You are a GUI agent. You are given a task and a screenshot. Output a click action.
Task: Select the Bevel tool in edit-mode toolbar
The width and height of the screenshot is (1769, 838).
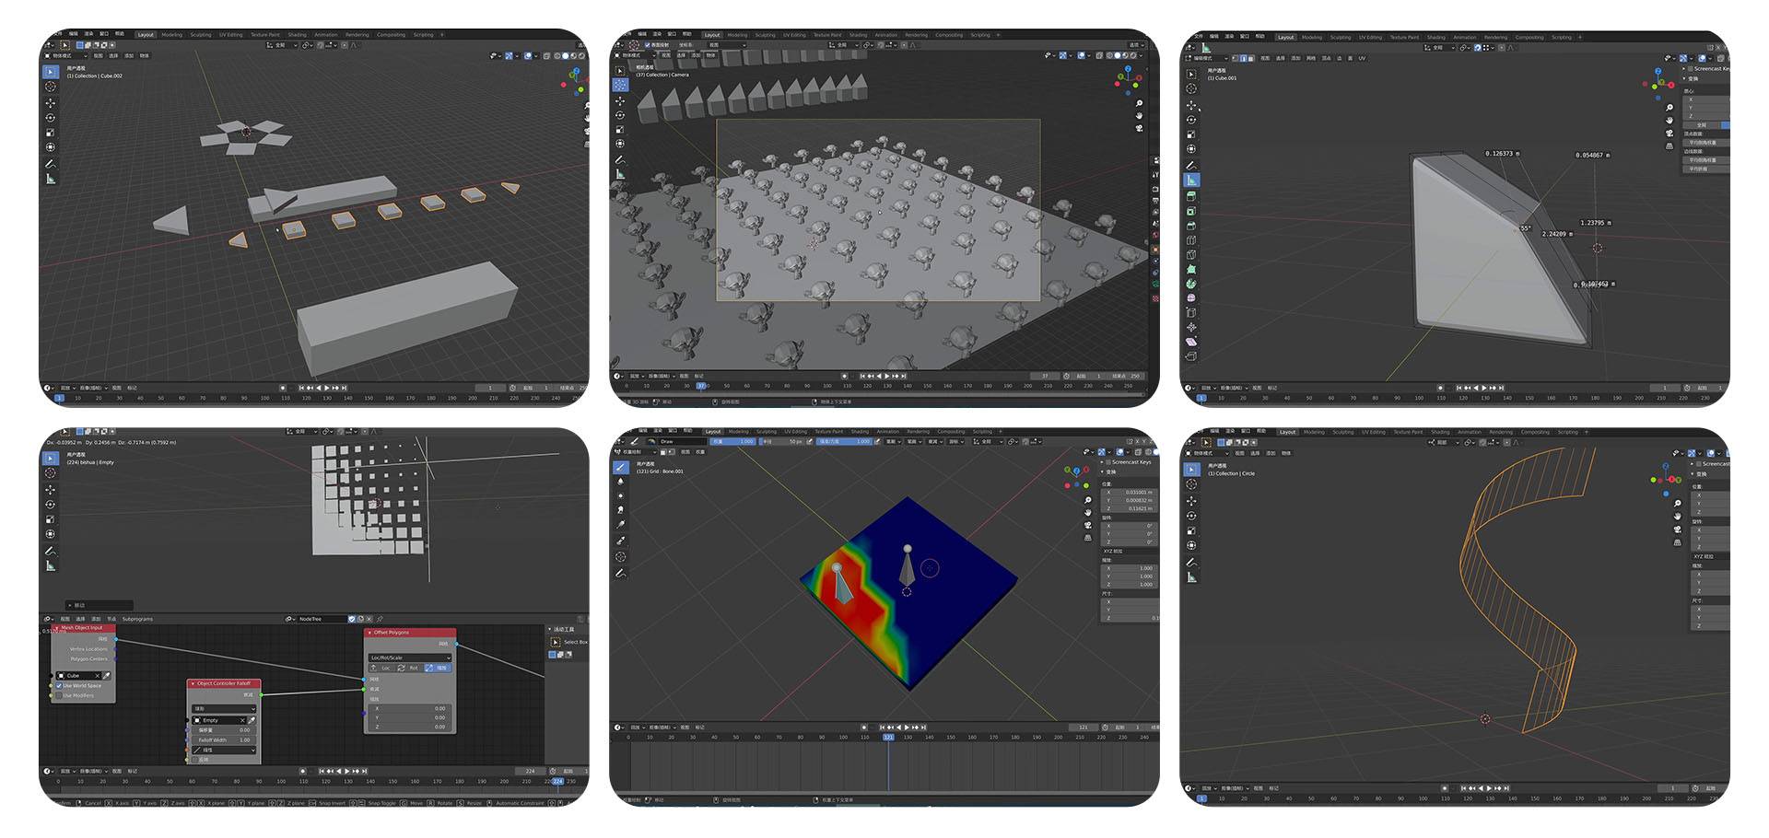coord(1191,226)
